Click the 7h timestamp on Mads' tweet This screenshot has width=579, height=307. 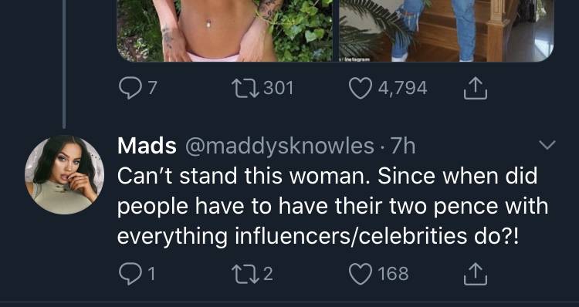click(x=403, y=146)
